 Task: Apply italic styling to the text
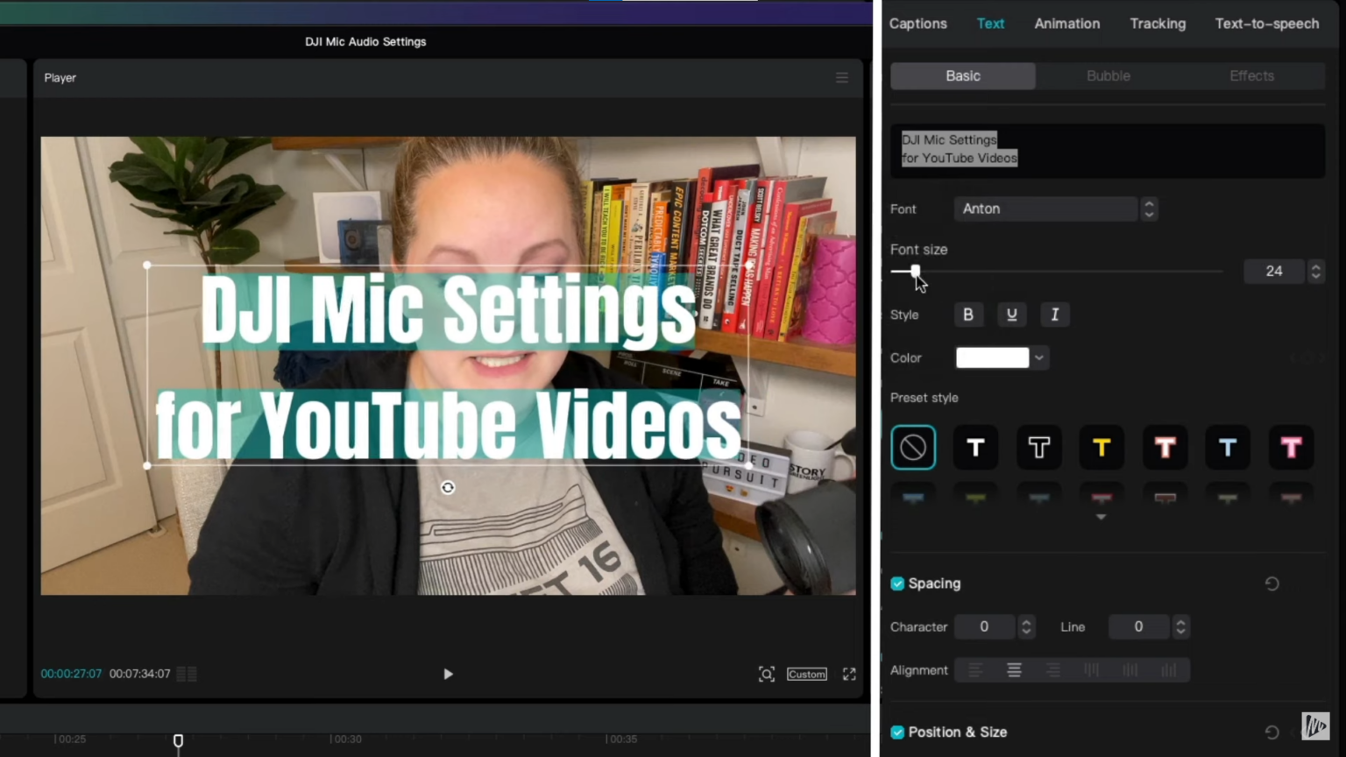[1054, 315]
